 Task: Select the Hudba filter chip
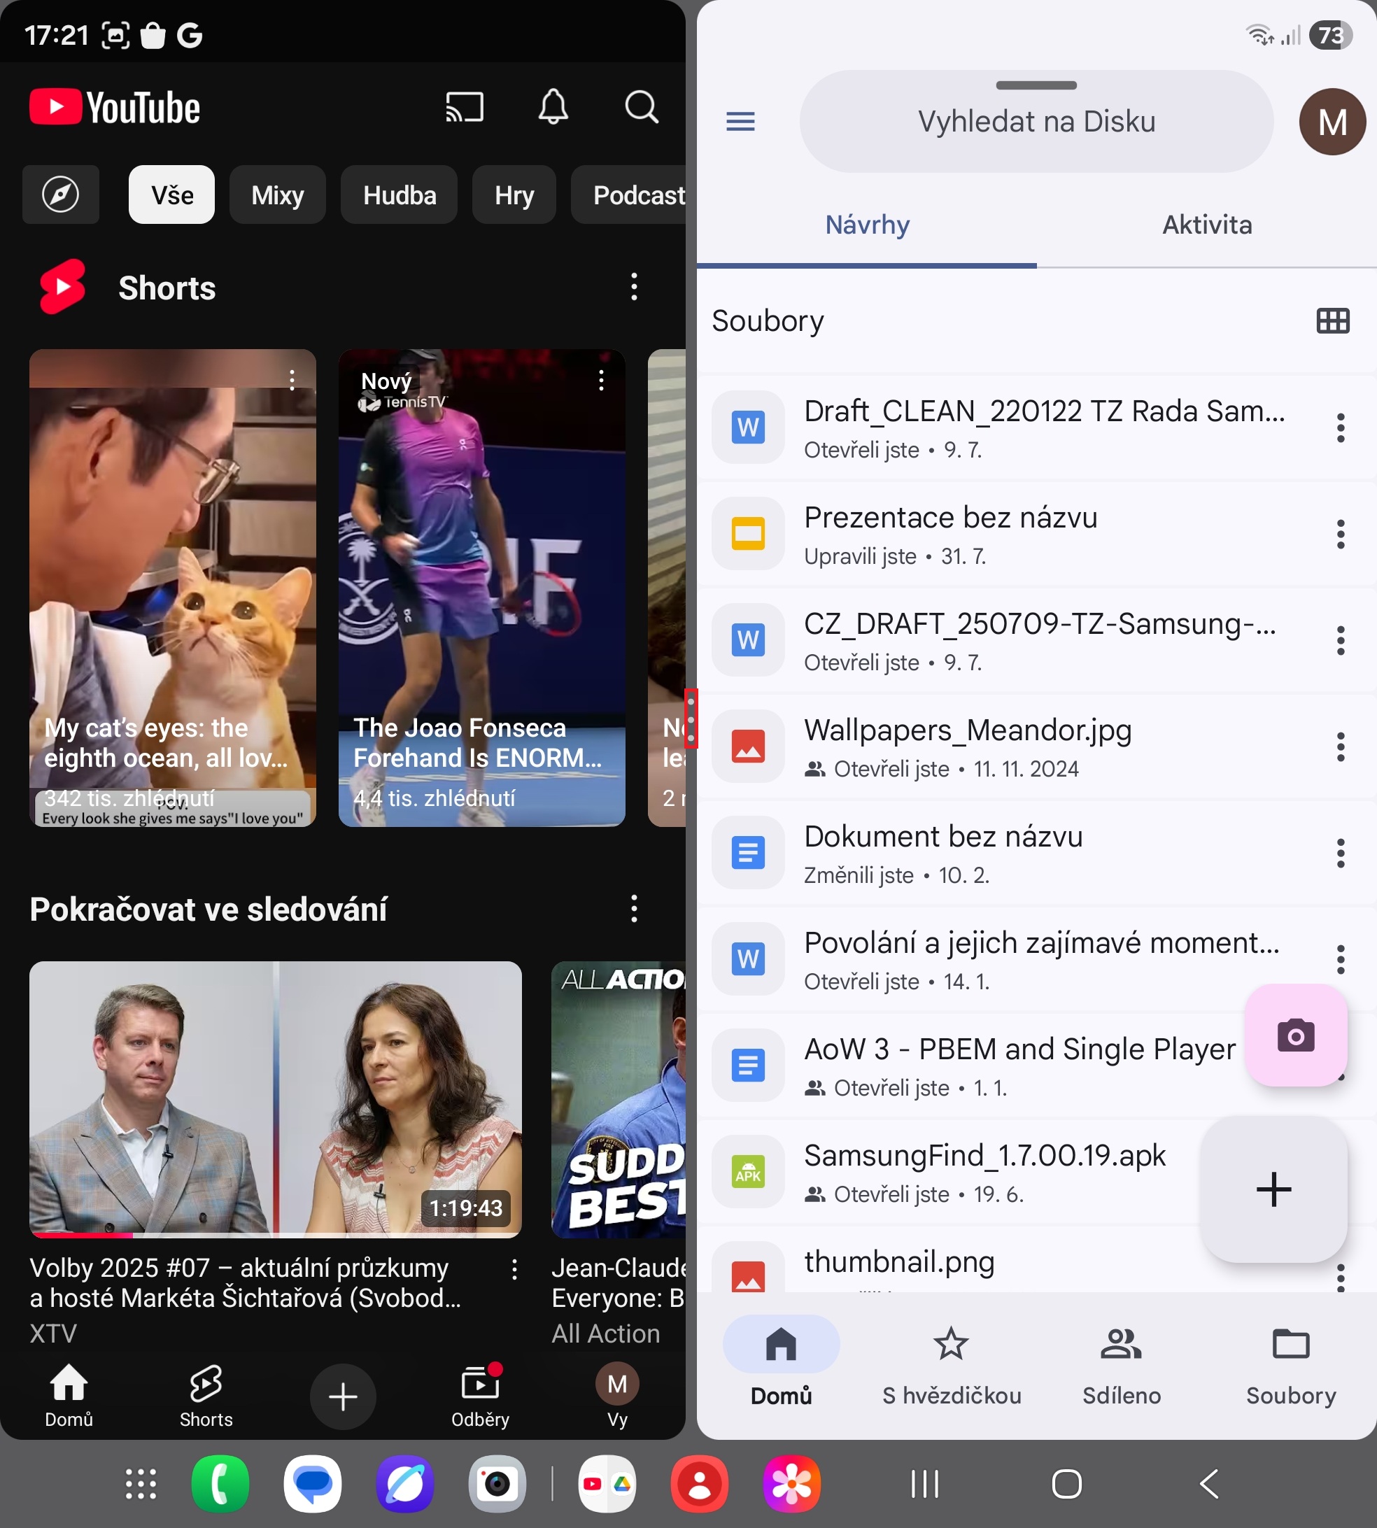[400, 195]
